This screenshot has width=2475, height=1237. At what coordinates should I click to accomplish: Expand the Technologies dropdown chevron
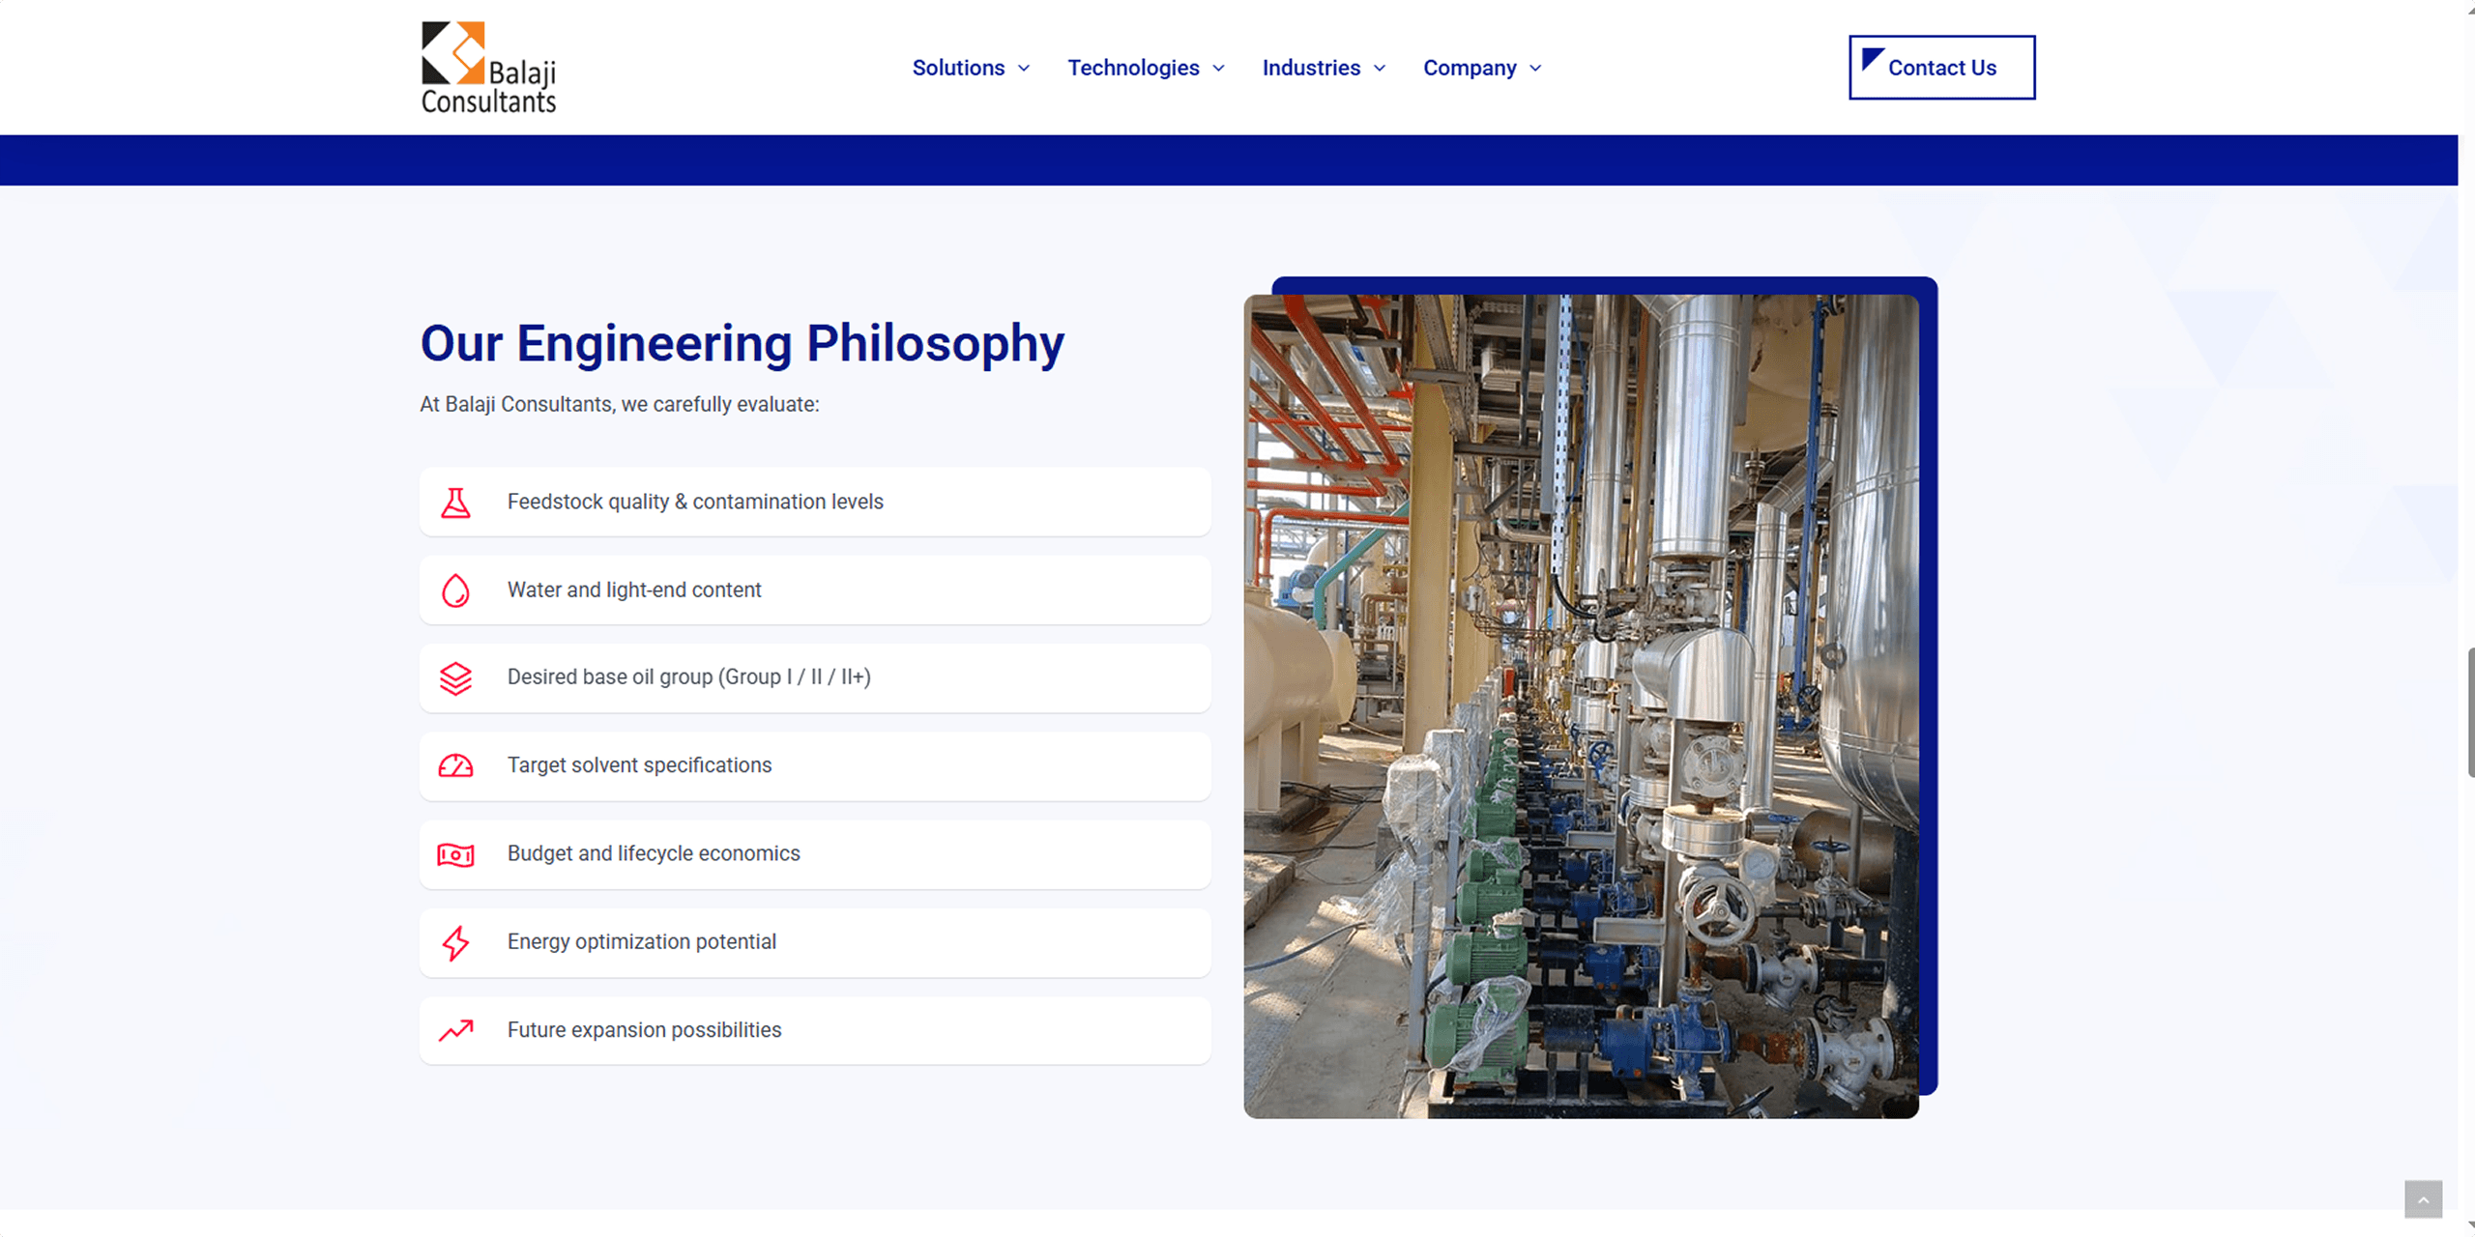pyautogui.click(x=1218, y=68)
